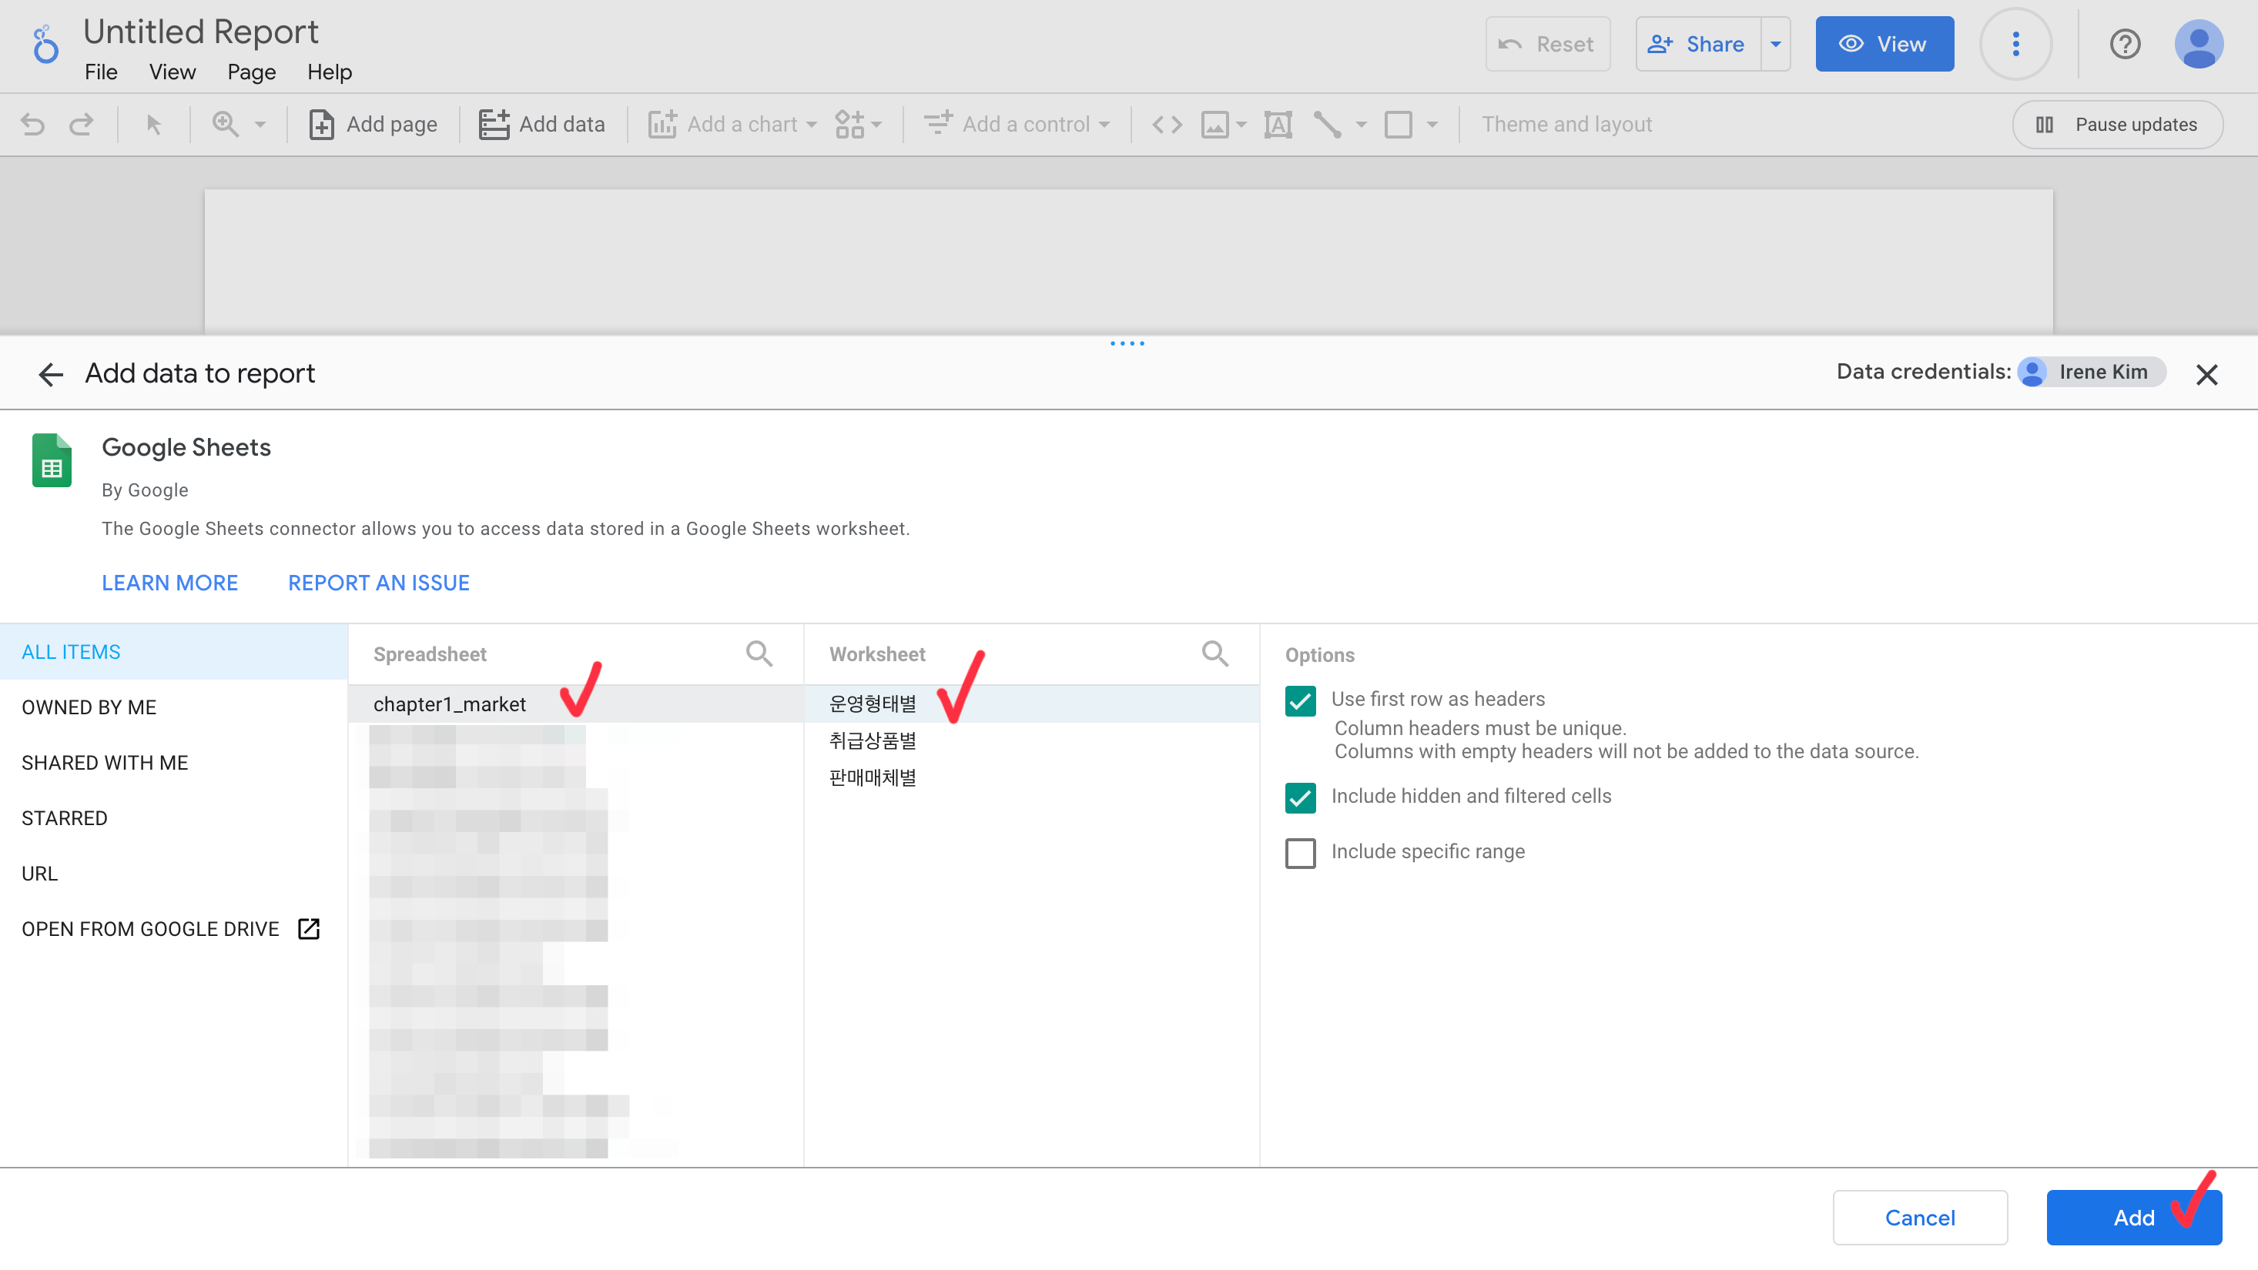2258x1270 pixels.
Task: Click the blue Add button
Action: 2132,1217
